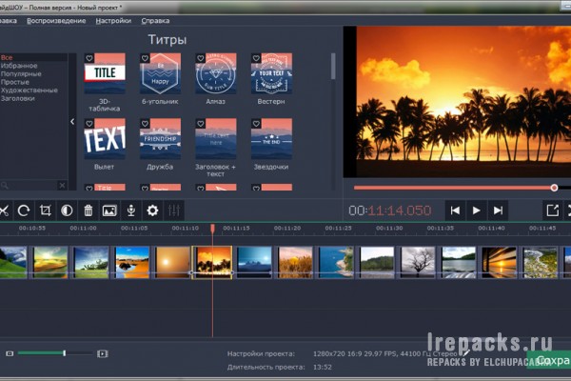Clear the titles search field

point(62,185)
